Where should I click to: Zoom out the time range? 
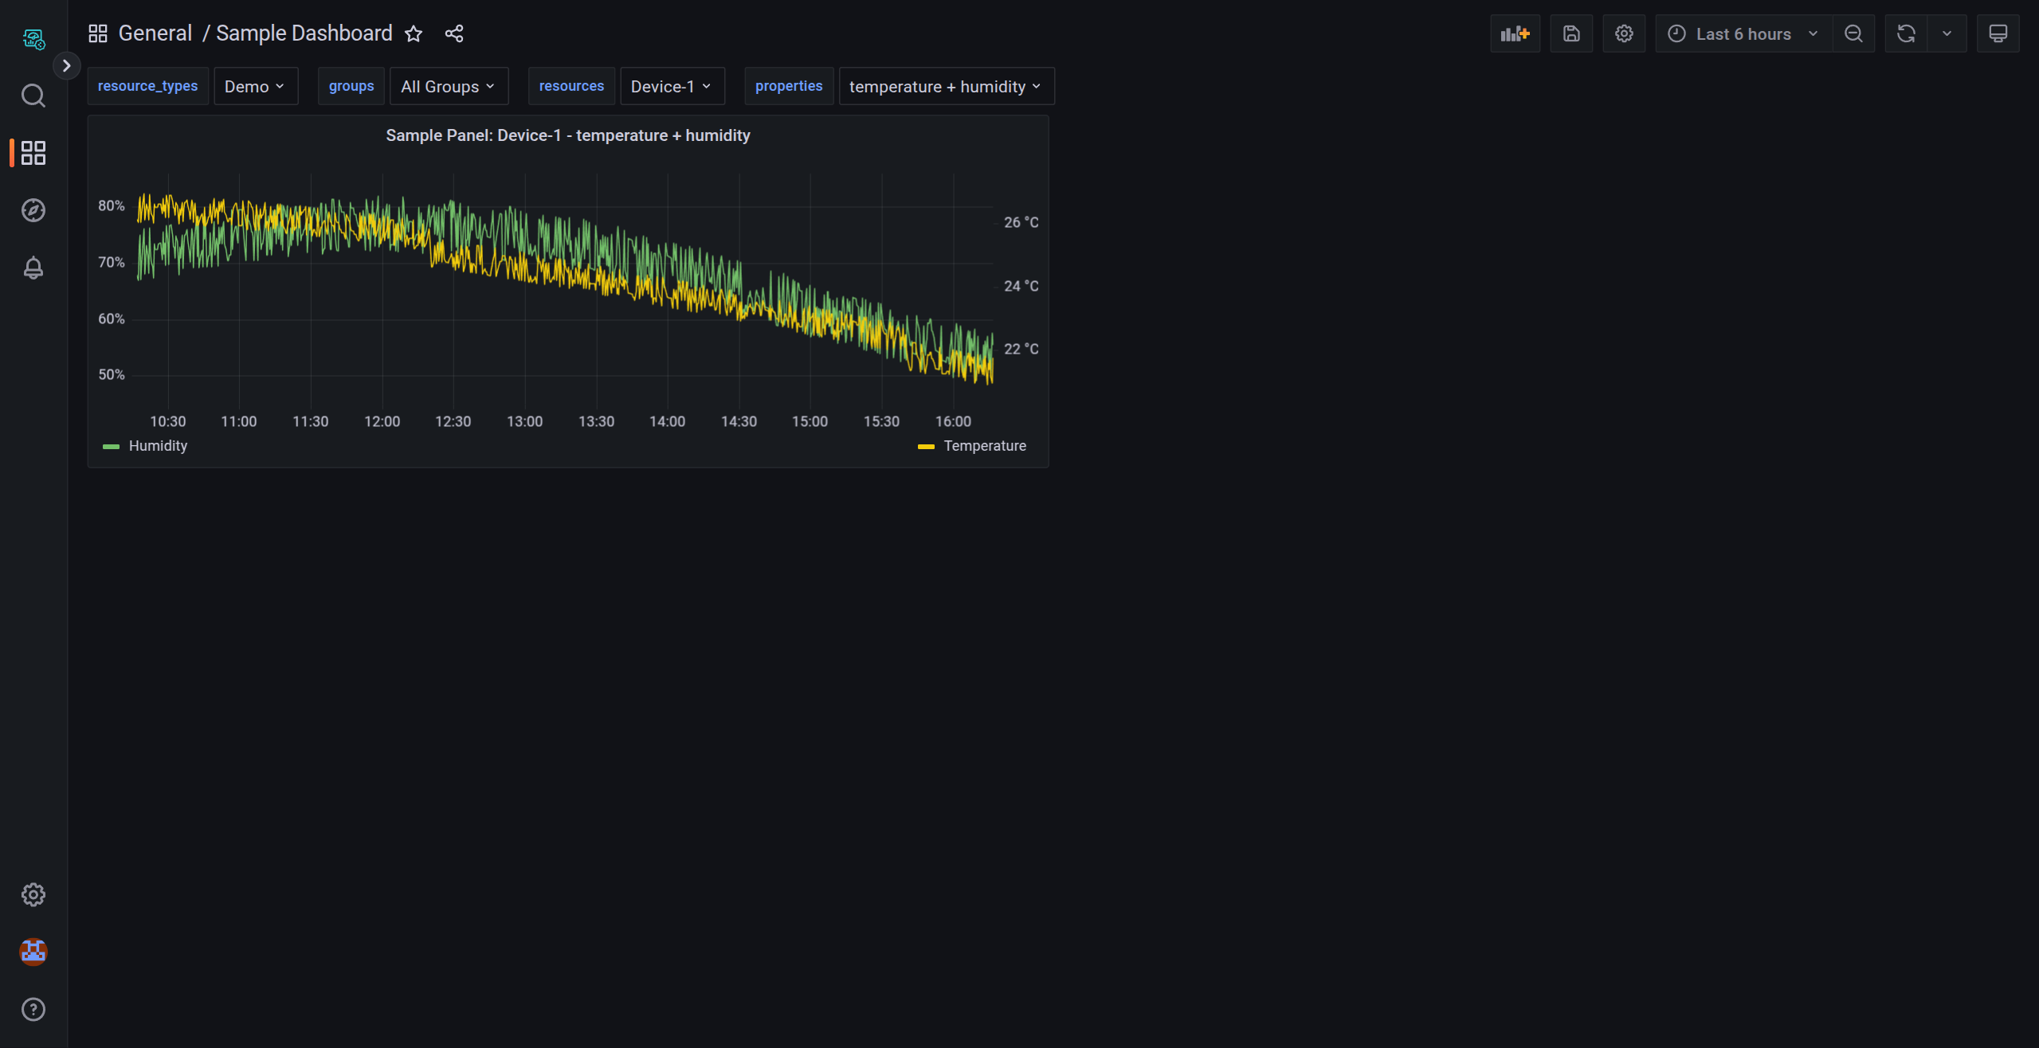(1853, 33)
